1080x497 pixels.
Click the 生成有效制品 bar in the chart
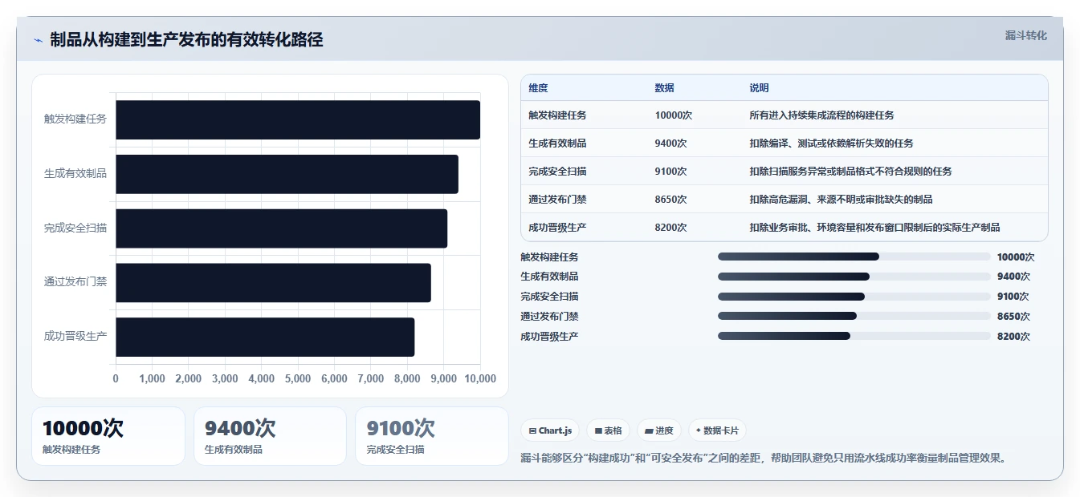coord(287,174)
